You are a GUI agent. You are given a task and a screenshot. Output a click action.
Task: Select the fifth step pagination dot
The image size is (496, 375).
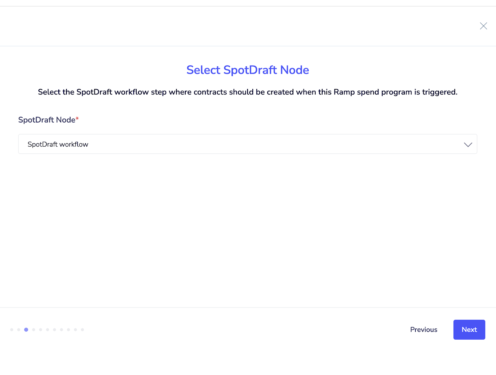41,330
